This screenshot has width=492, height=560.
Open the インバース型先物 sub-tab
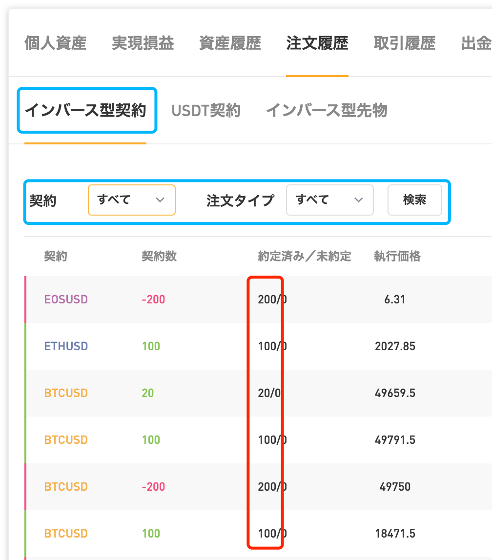tap(327, 110)
